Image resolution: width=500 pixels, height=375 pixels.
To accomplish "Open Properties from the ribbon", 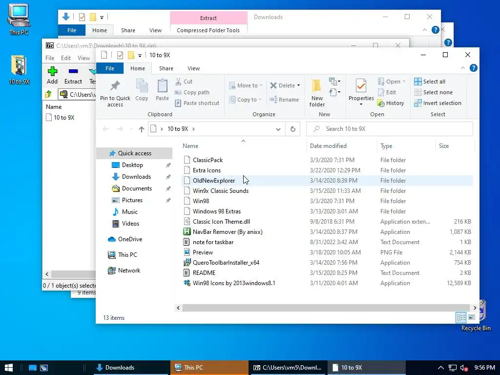I will (x=361, y=92).
